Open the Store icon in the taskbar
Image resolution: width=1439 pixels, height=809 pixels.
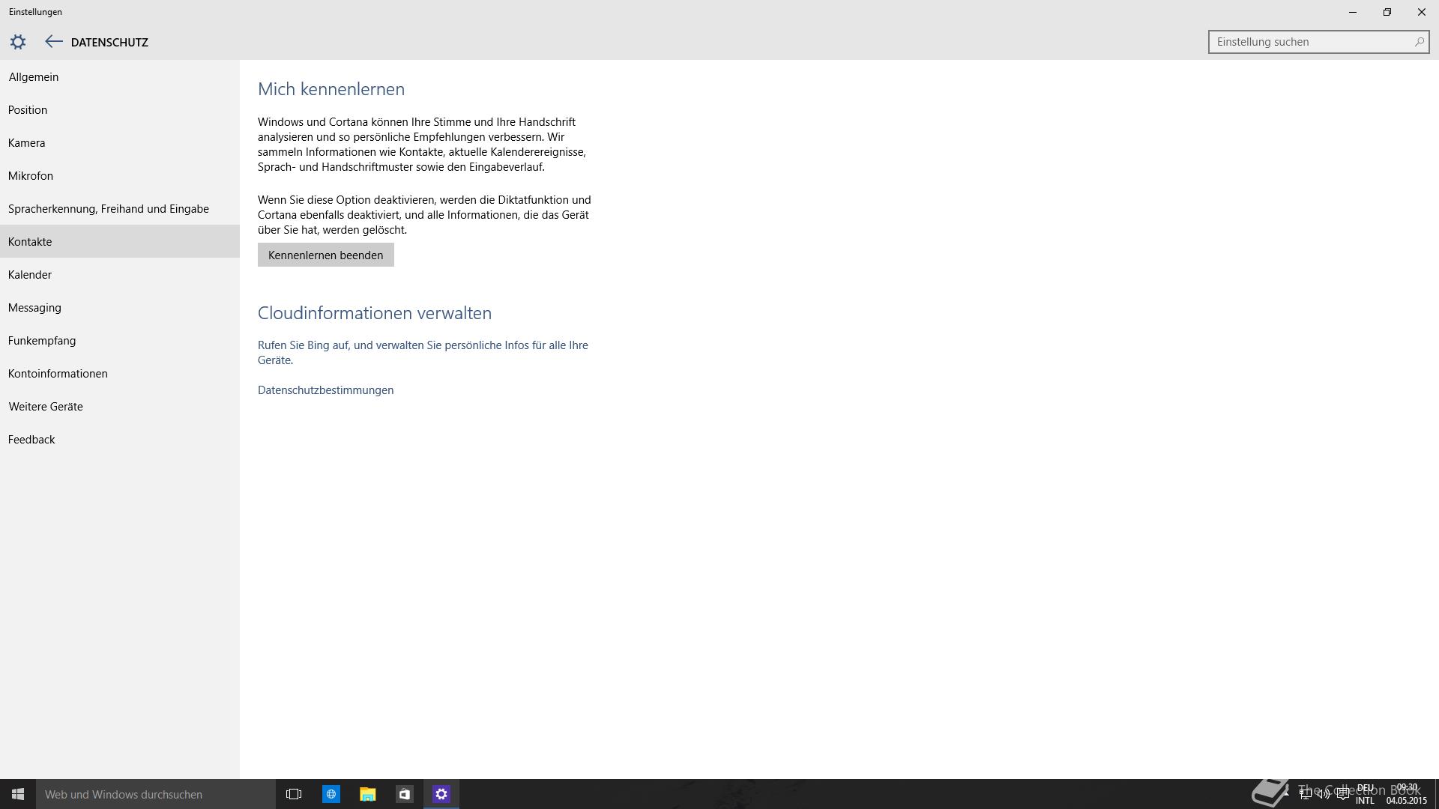404,794
